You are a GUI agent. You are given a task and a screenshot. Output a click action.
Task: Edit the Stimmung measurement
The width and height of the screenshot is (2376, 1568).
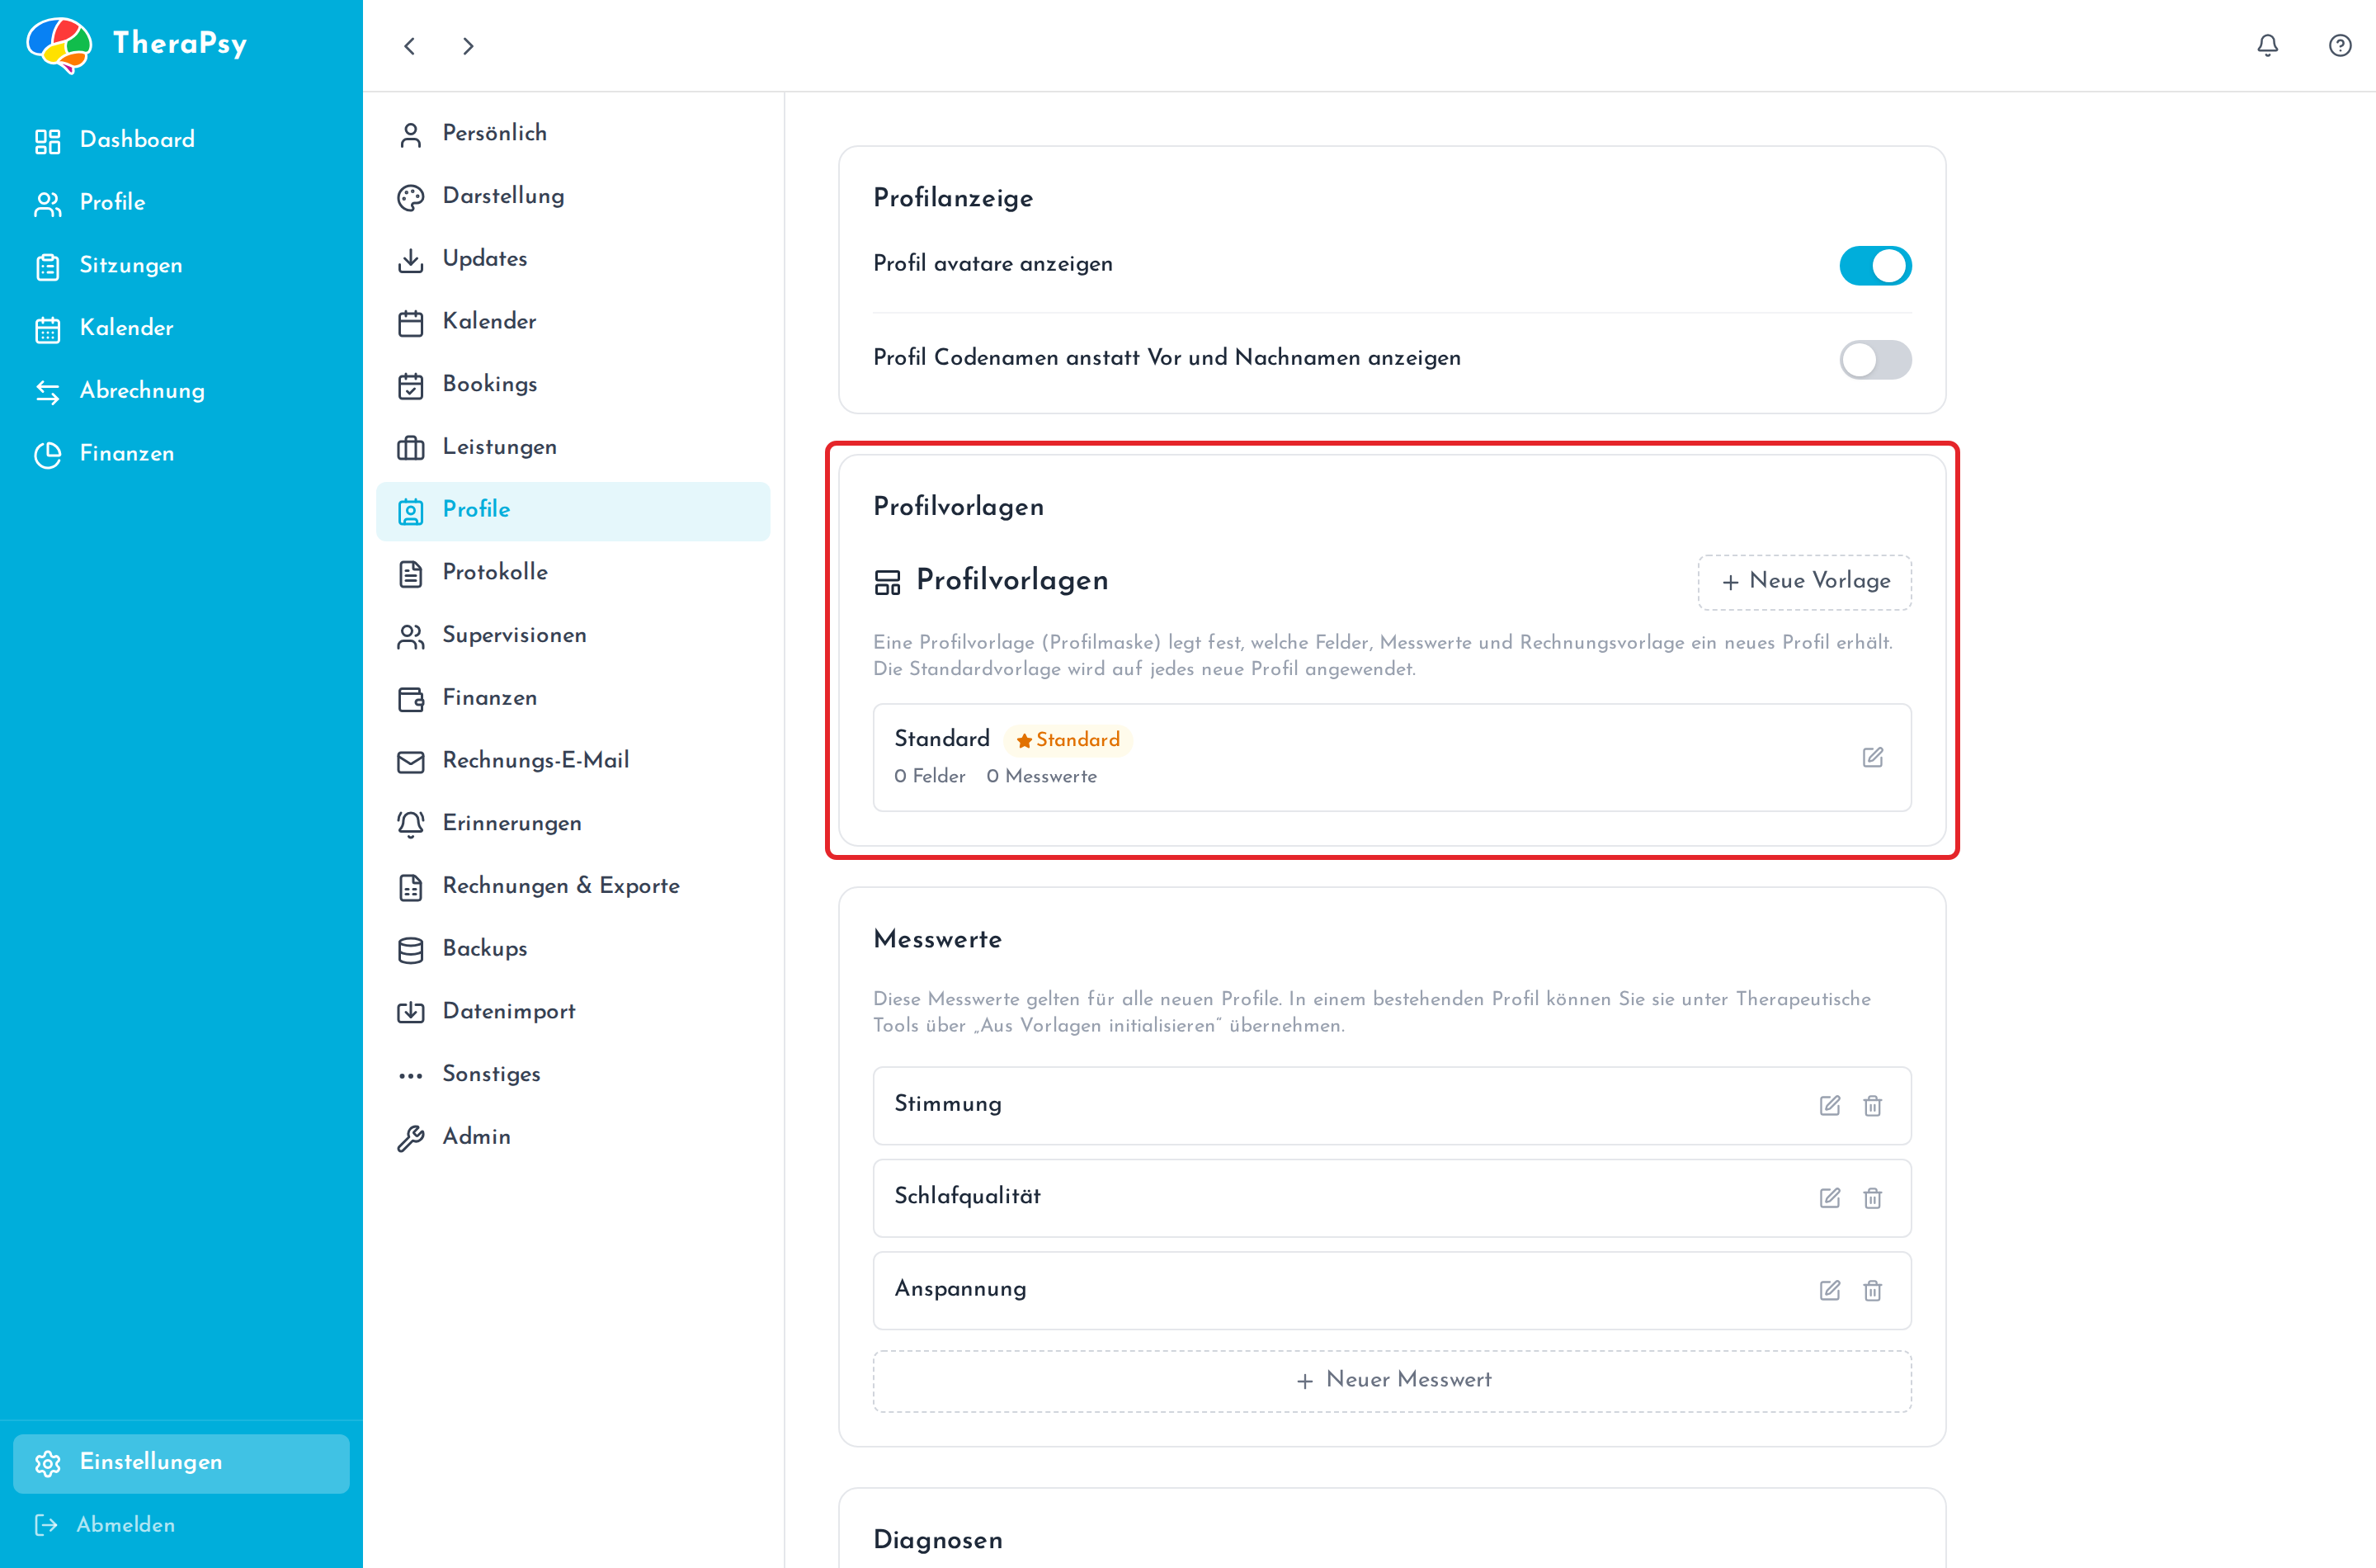click(1829, 1105)
